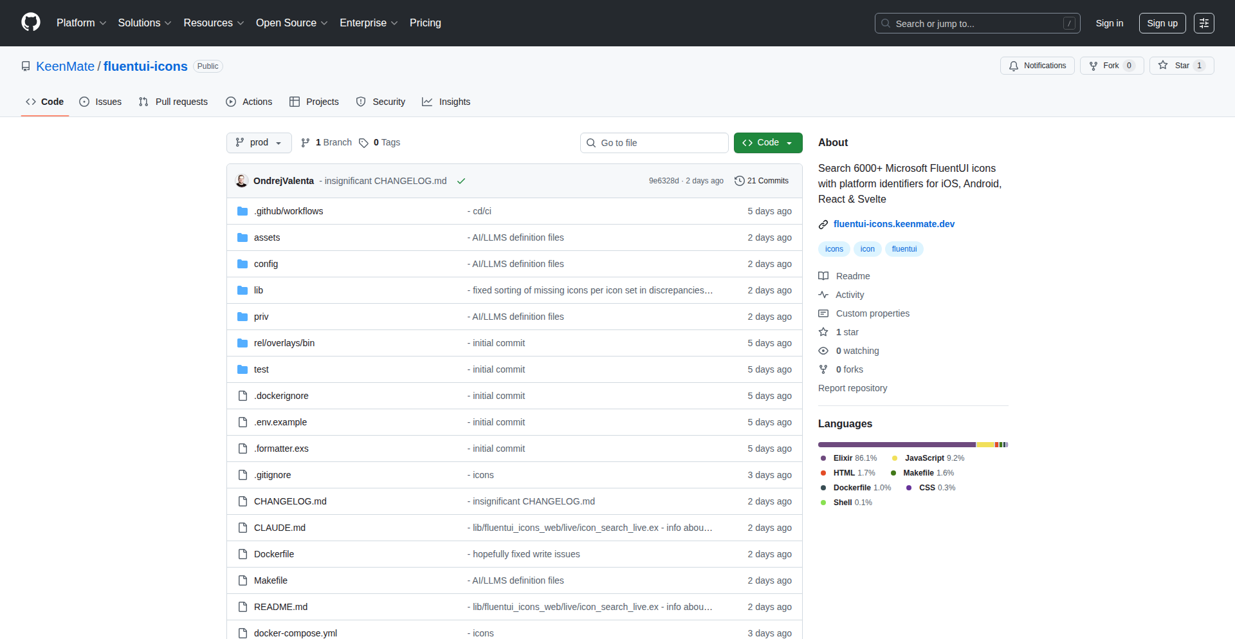Click the Readme book icon
The image size is (1235, 639).
click(x=823, y=276)
